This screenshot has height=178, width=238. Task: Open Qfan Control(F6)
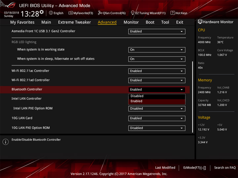pos(112,13)
